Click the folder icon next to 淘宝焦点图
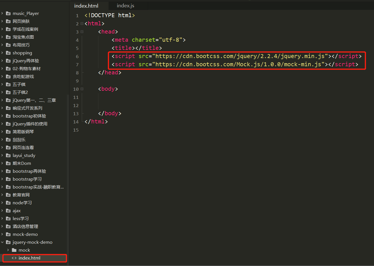 [8, 37]
